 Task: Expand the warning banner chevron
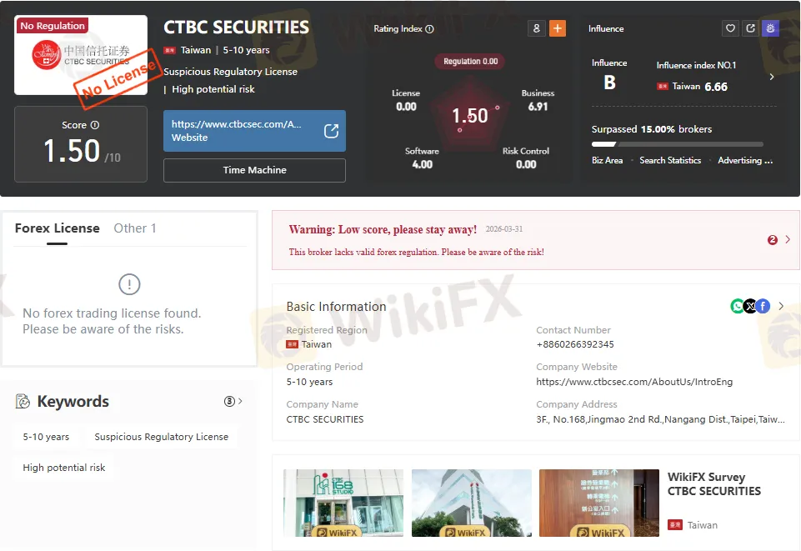(787, 239)
